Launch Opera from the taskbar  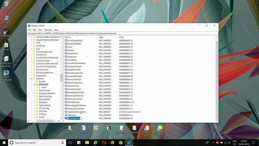point(104,142)
